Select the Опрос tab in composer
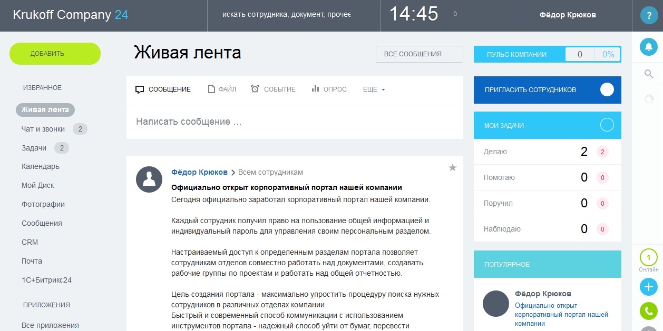 329,89
